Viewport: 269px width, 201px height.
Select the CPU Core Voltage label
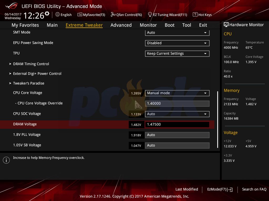(x=28, y=93)
